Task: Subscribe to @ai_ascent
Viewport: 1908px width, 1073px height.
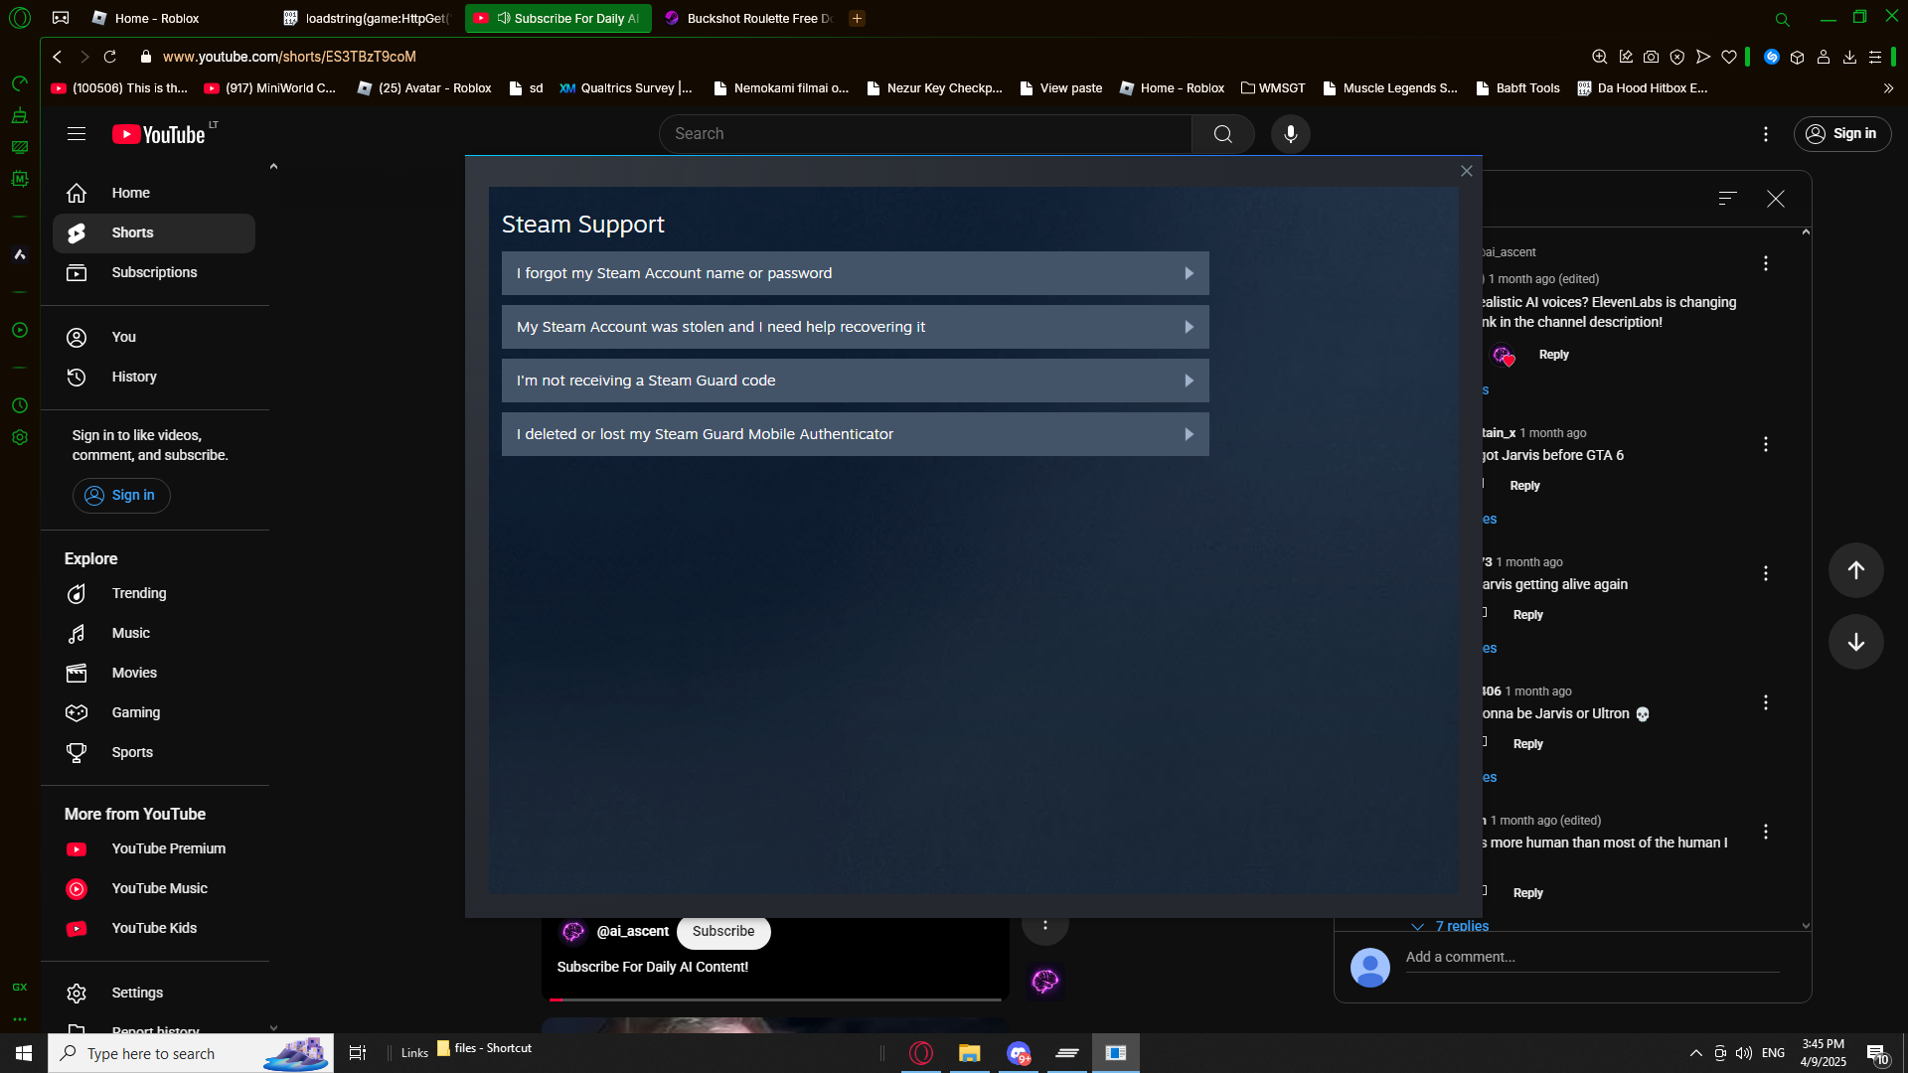Action: [723, 932]
